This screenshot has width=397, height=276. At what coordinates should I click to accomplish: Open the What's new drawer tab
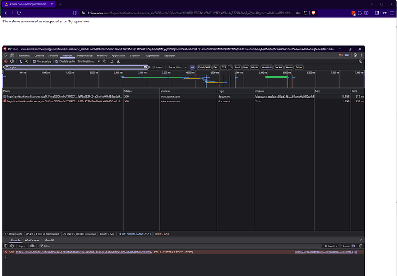(32, 240)
